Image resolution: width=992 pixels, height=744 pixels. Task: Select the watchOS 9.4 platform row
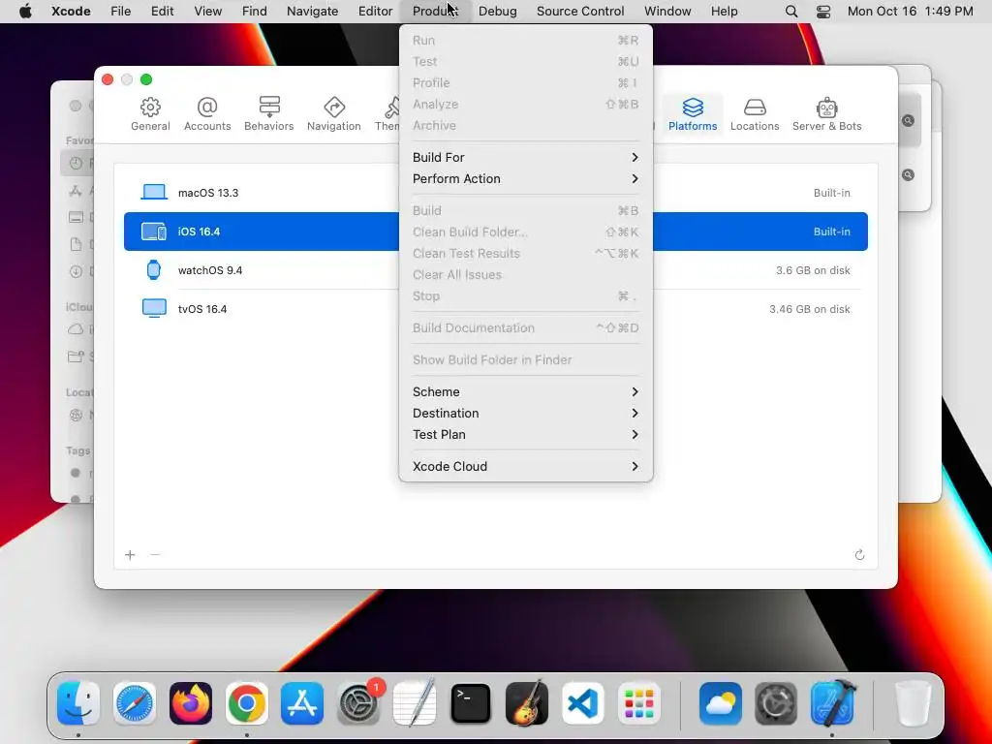point(495,270)
